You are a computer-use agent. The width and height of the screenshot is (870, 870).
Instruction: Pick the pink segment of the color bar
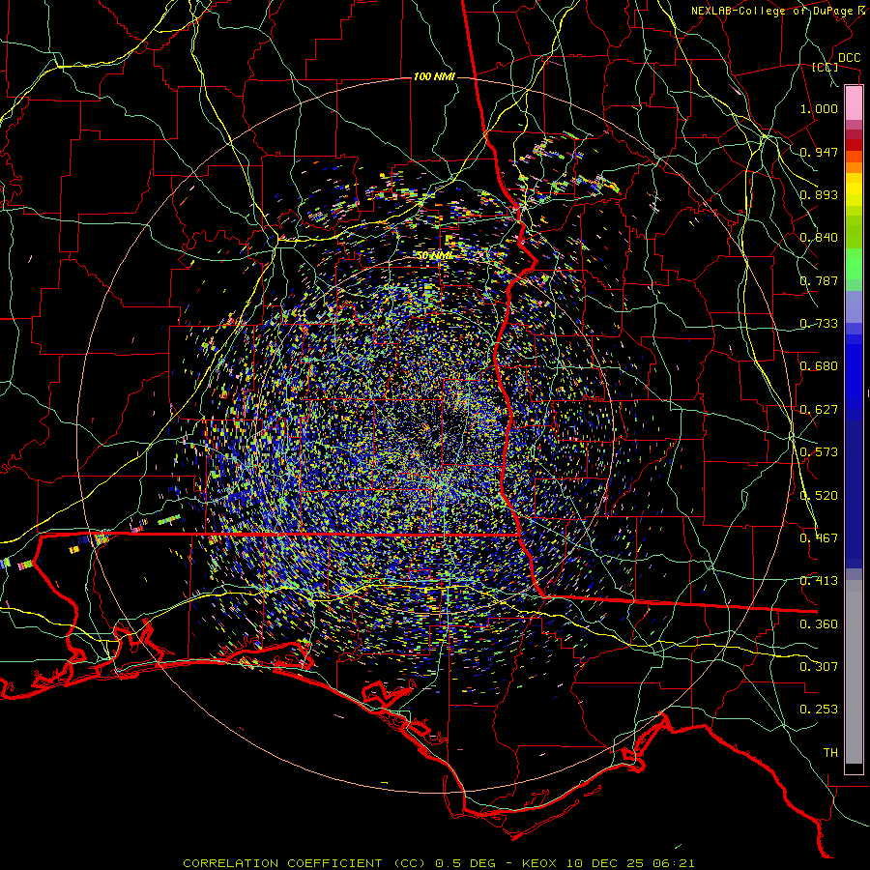point(854,103)
